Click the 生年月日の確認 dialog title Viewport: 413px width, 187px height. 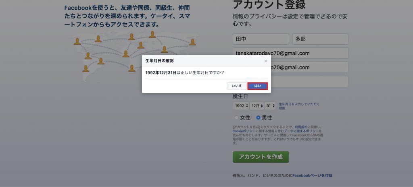[159, 61]
